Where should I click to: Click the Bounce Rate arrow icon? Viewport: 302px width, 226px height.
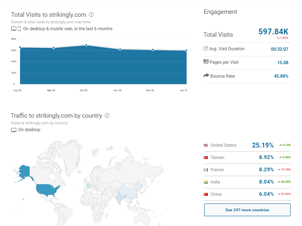click(206, 76)
